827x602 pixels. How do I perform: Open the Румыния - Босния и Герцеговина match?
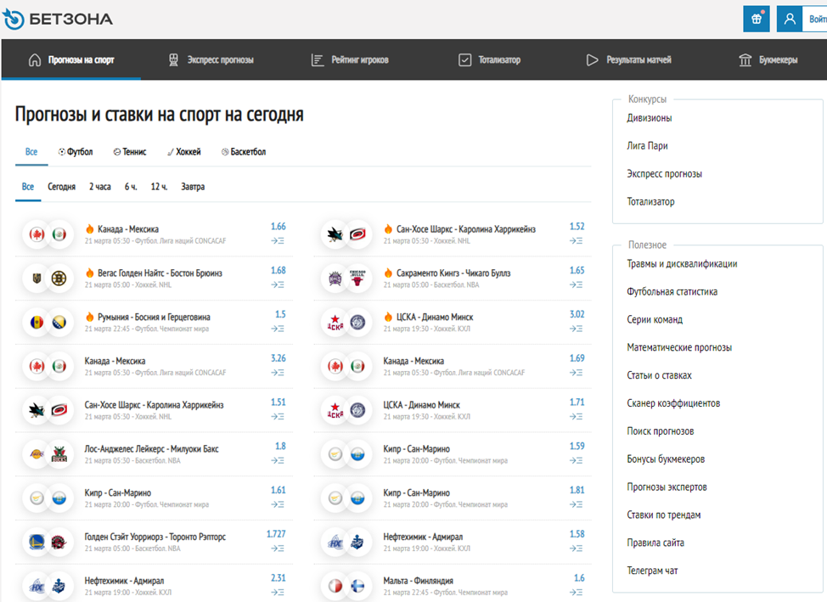tap(148, 317)
